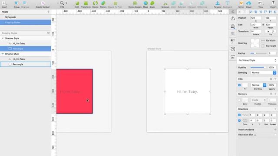Select Rectangle layer under Original Style
This screenshot has width=278, height=156.
26,65
